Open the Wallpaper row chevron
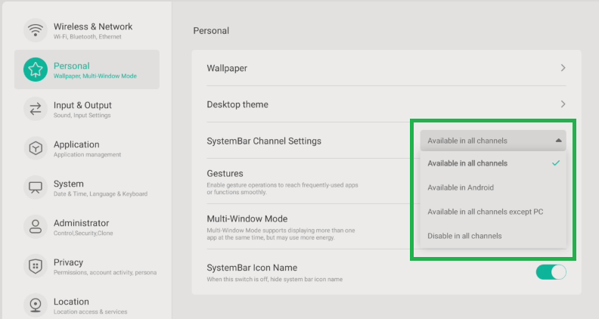 coord(563,68)
